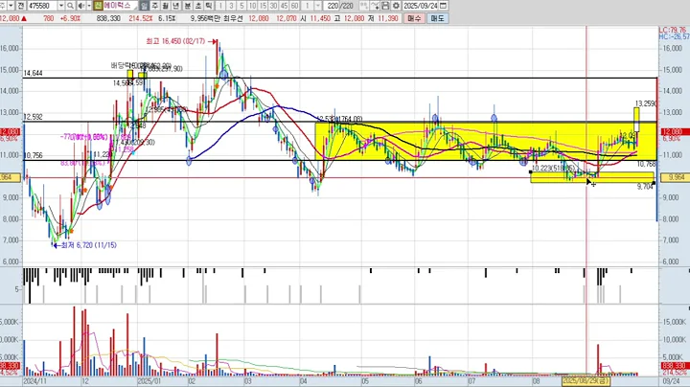
Task: Click the 2025/01 label on time axis
Action: click(149, 381)
